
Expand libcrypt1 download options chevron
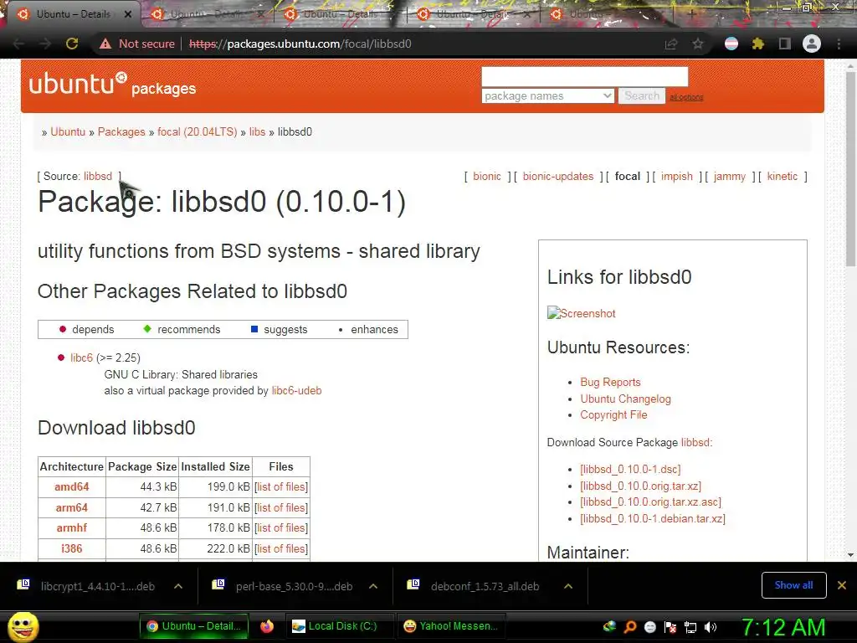point(178,586)
